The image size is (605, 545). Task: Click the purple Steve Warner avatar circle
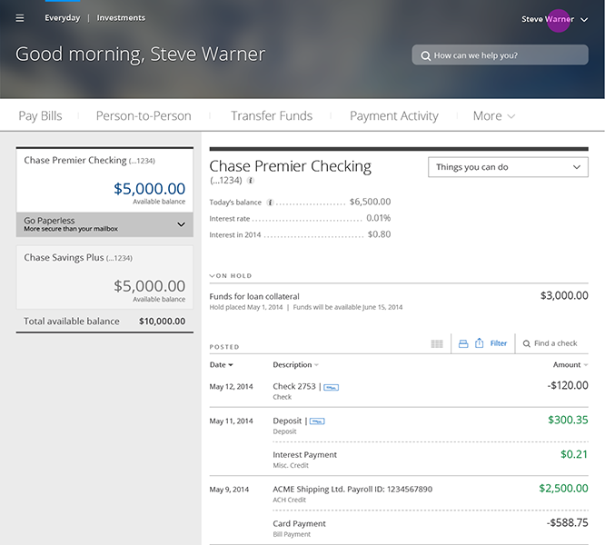click(559, 21)
